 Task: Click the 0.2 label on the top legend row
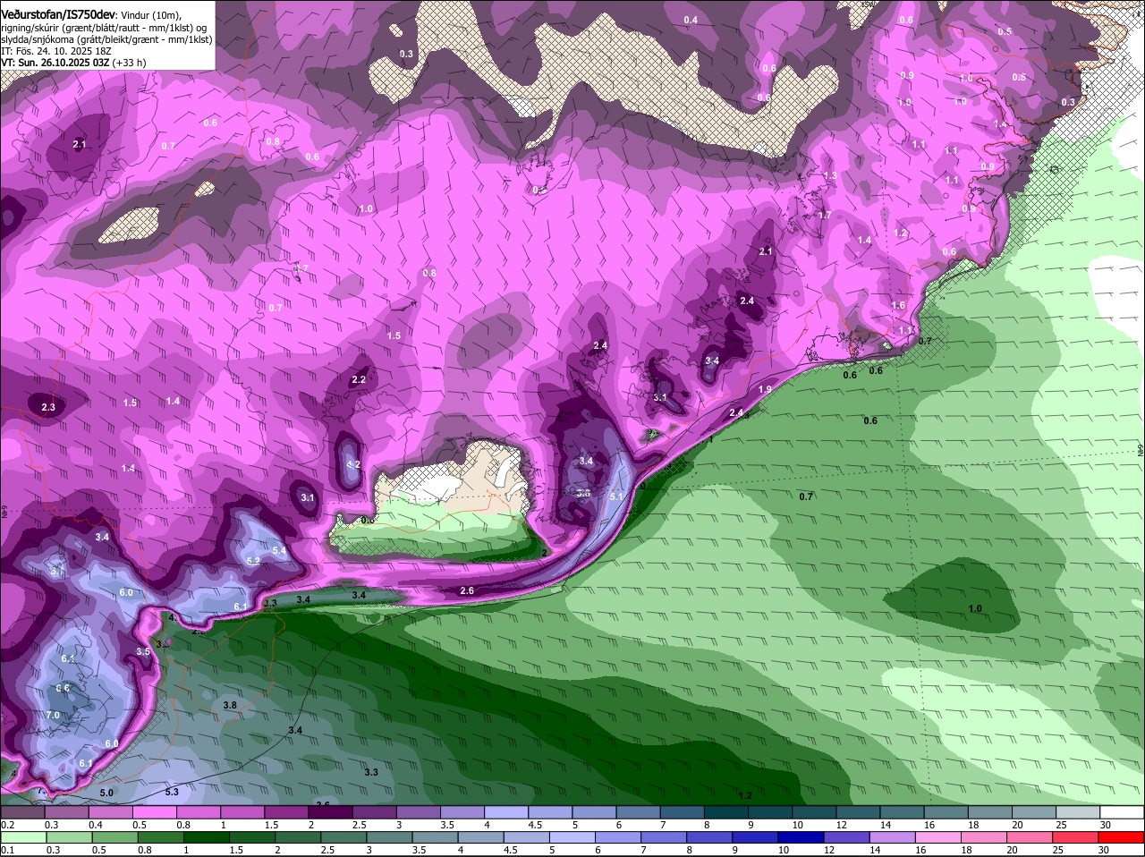click(x=8, y=825)
